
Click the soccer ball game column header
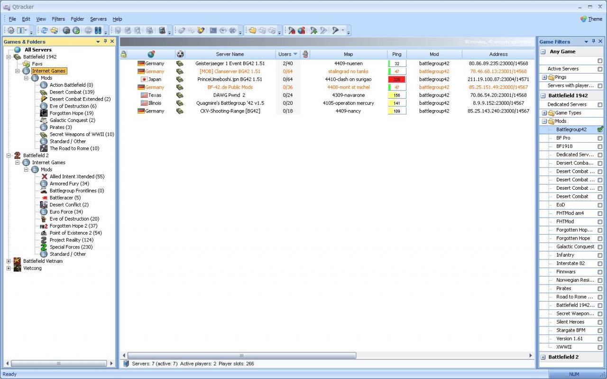pos(180,54)
